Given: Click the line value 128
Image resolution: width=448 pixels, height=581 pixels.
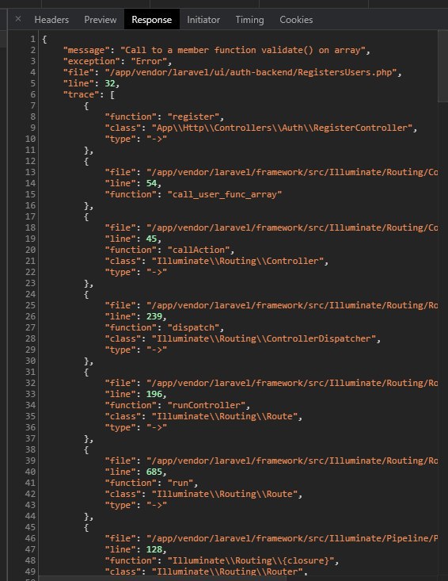Looking at the screenshot, I should click(154, 550).
